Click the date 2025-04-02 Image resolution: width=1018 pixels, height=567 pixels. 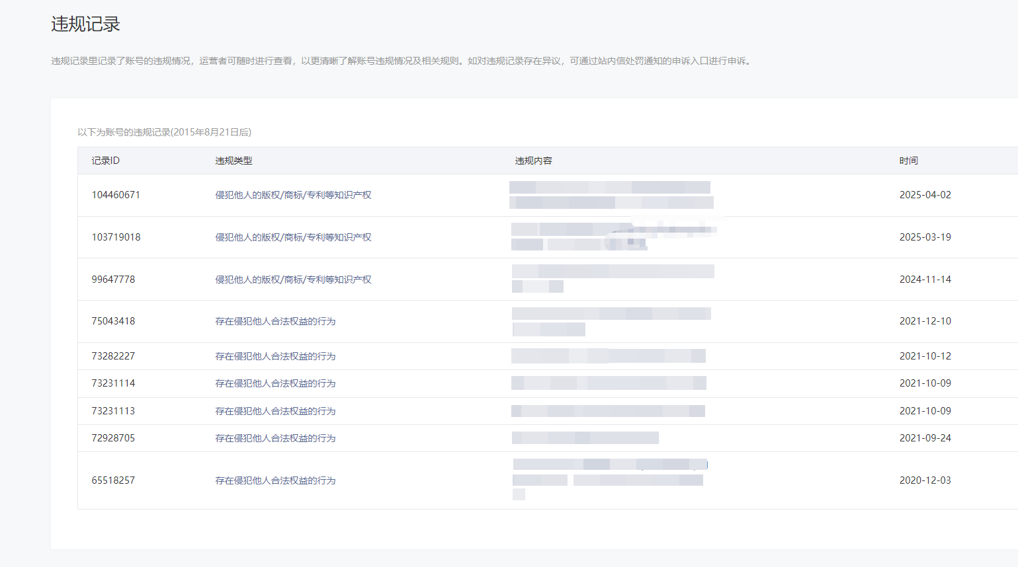pos(925,195)
